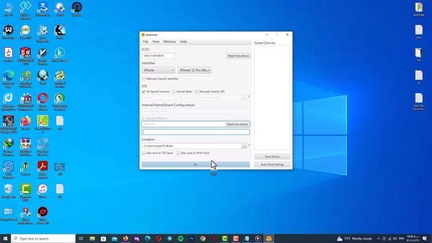This screenshot has height=243, width=432.
Task: Select the SolidWorks desktop shortcut
Action: (26, 56)
